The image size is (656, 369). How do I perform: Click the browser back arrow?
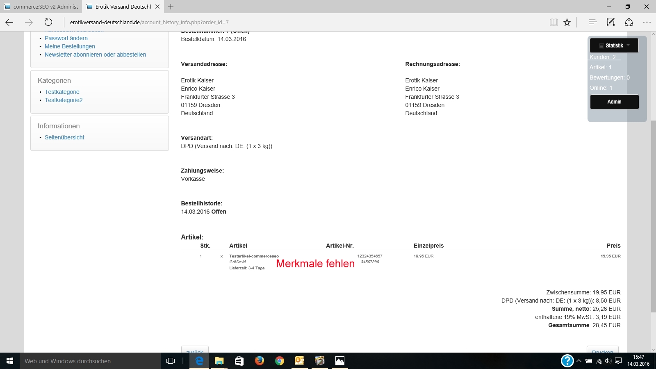tap(9, 22)
